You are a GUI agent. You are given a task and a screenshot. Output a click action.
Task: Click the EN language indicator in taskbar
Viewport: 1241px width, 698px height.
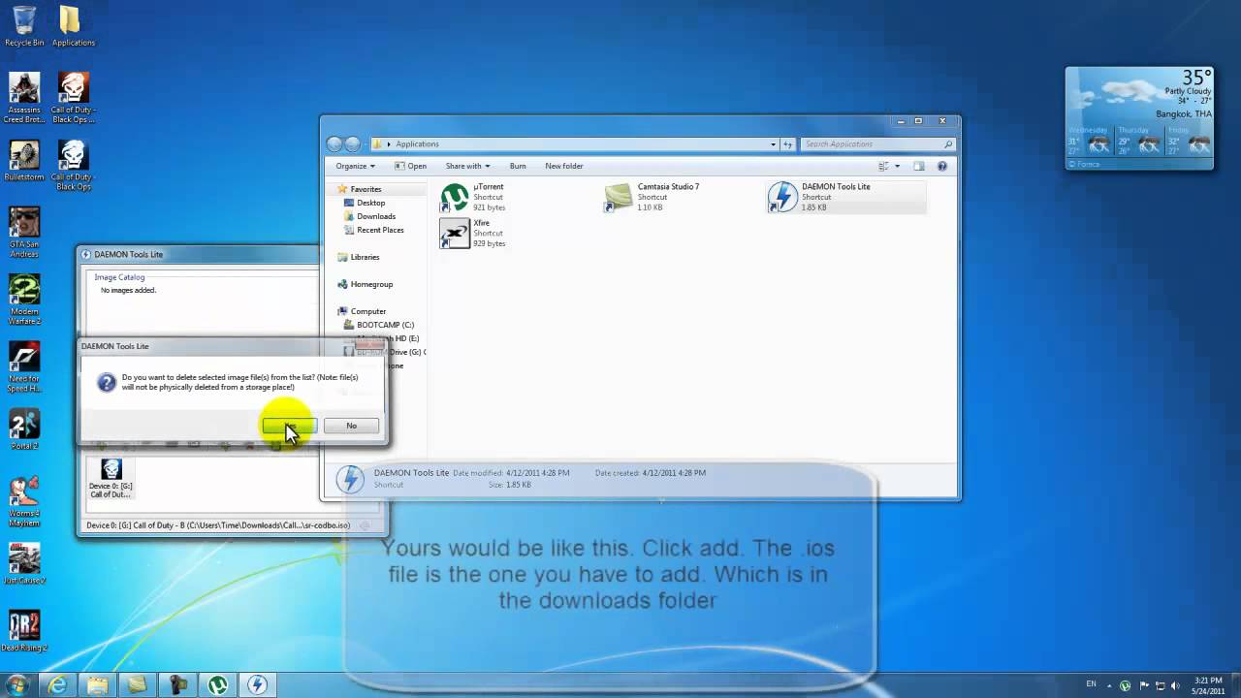coord(1091,684)
